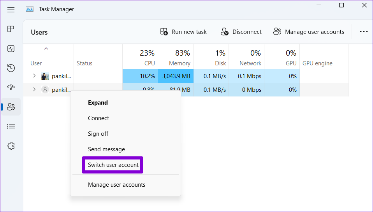Click the 0 Mbps network cell

[246, 89]
